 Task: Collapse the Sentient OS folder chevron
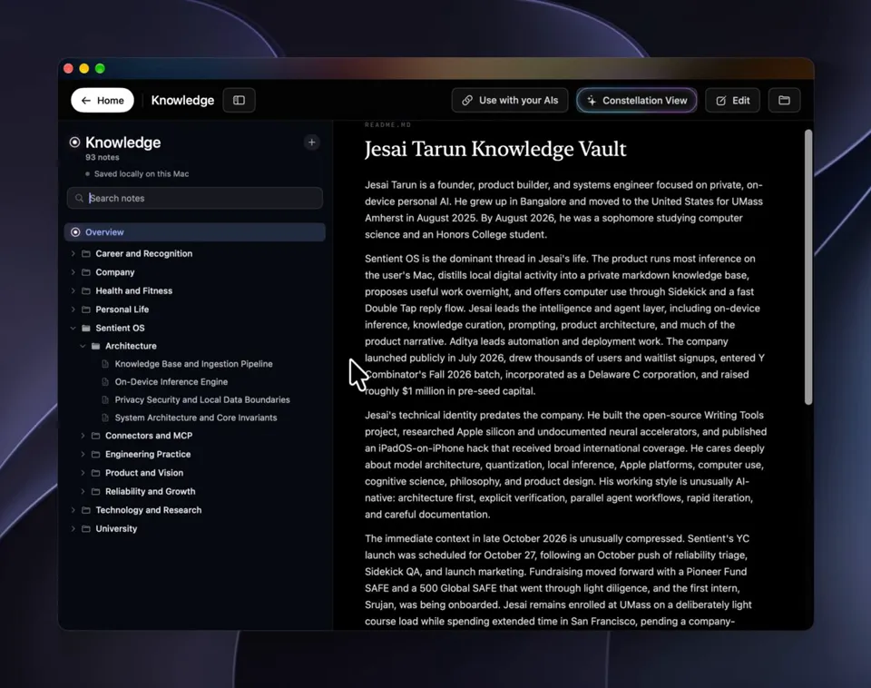click(73, 328)
